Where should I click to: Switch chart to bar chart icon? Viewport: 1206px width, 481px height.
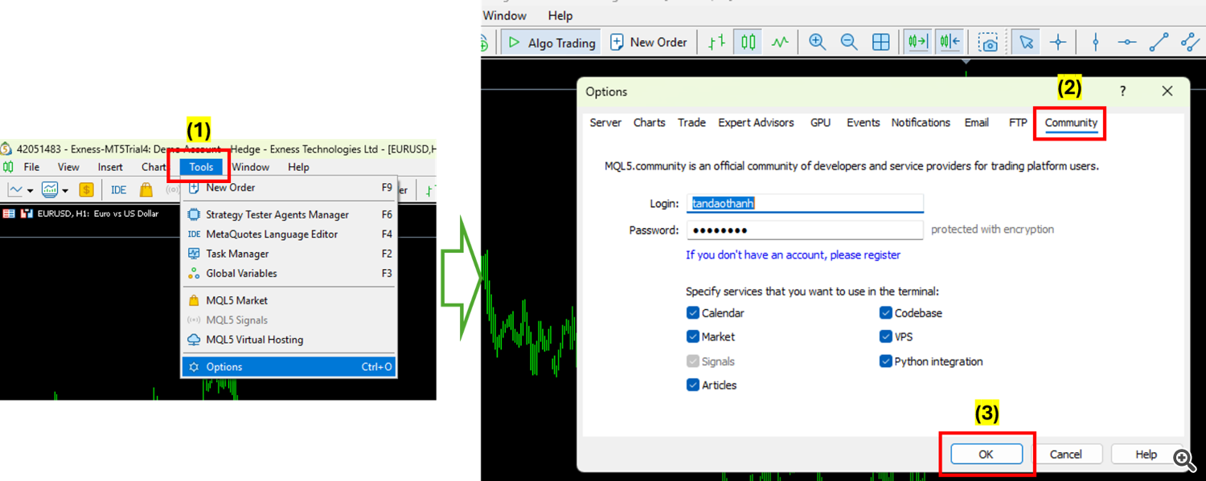coord(716,43)
